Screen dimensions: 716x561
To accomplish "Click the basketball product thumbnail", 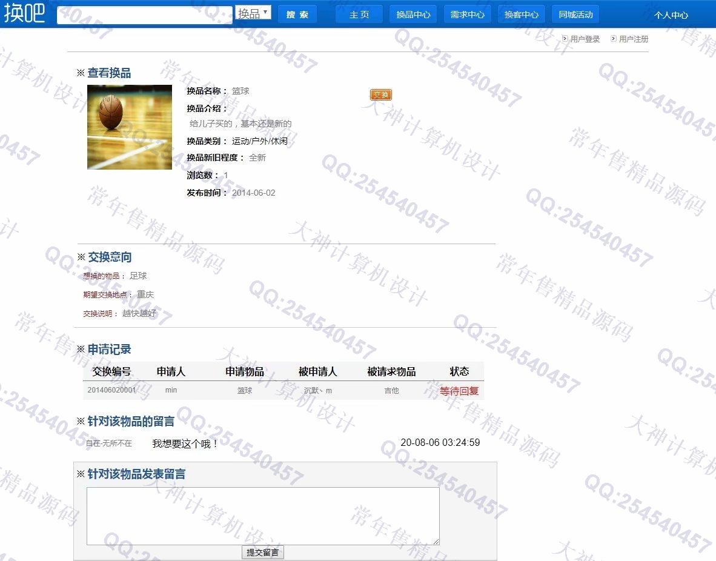I will click(130, 127).
